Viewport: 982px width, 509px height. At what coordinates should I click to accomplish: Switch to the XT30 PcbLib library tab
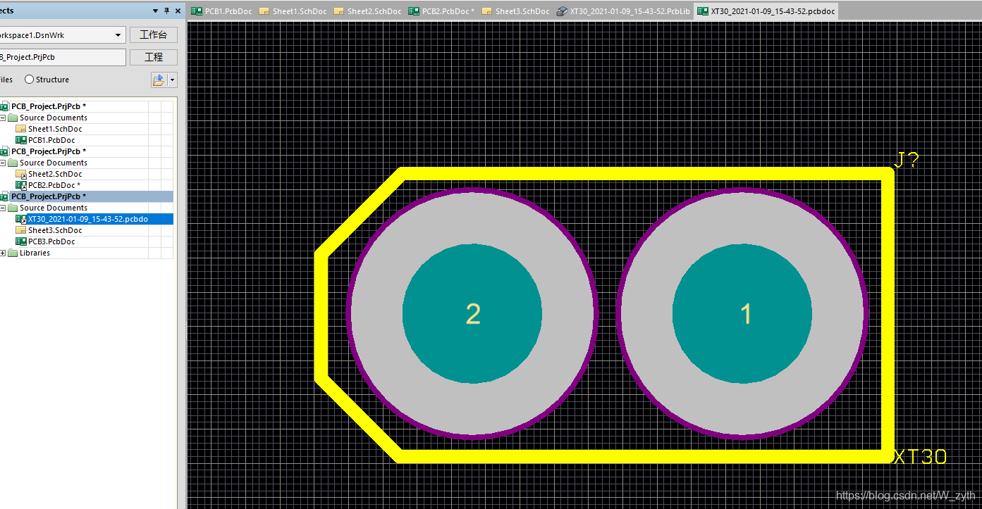coord(623,11)
